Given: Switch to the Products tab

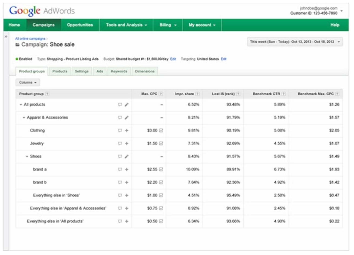Looking at the screenshot, I should (60, 71).
